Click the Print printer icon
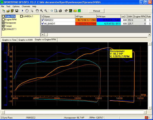The image size is (153, 120). pos(60,11)
